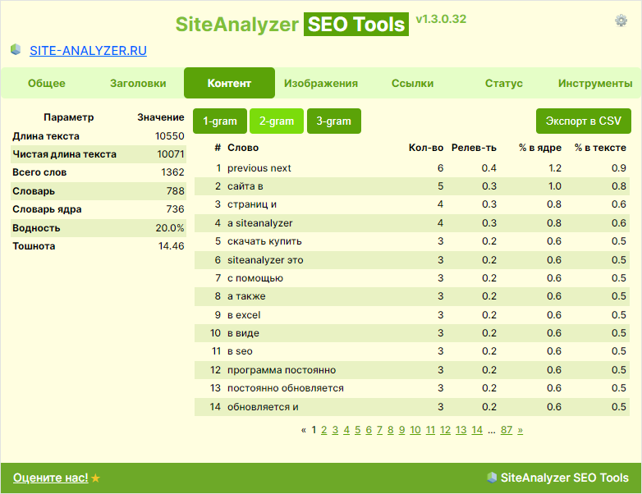Select the 2-gram button
Image resolution: width=642 pixels, height=494 pixels.
(x=277, y=121)
